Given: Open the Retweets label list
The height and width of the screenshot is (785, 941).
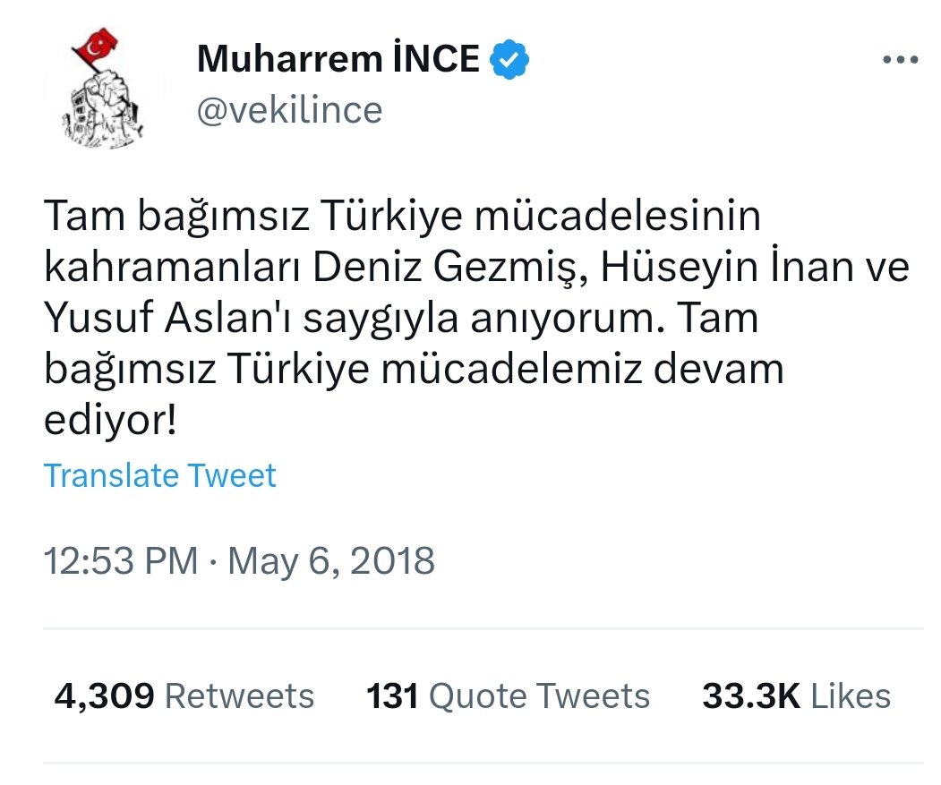Looking at the screenshot, I should [240, 695].
